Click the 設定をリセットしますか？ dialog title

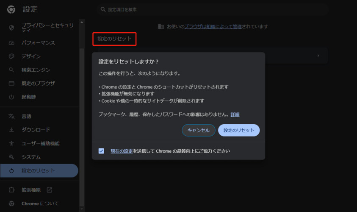click(x=128, y=61)
